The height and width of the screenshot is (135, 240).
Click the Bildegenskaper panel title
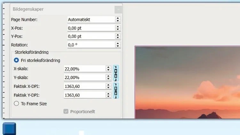[x=28, y=9]
